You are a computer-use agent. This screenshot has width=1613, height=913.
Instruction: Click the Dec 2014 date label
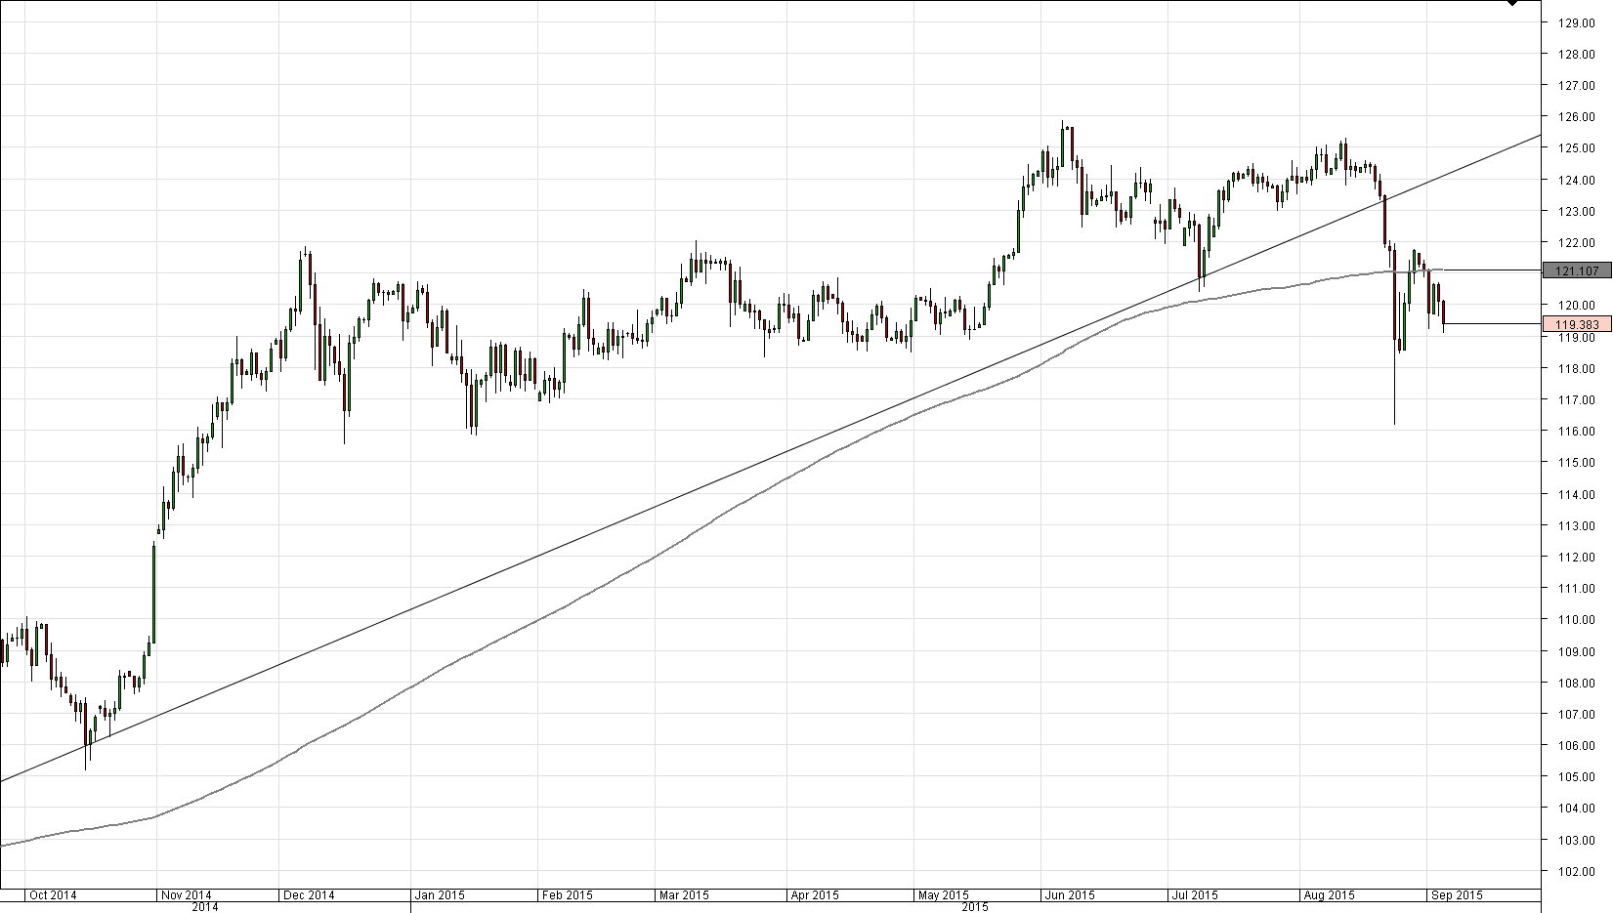(310, 894)
